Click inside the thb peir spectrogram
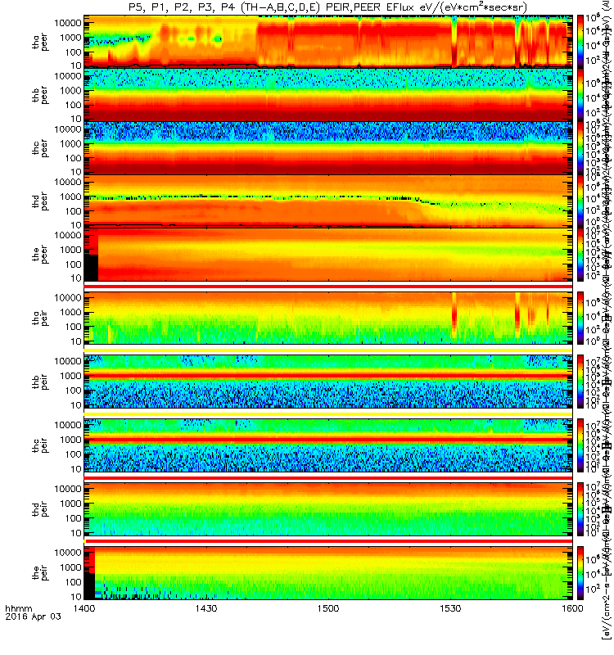Viewport: 614px width, 655px height. tap(328, 382)
